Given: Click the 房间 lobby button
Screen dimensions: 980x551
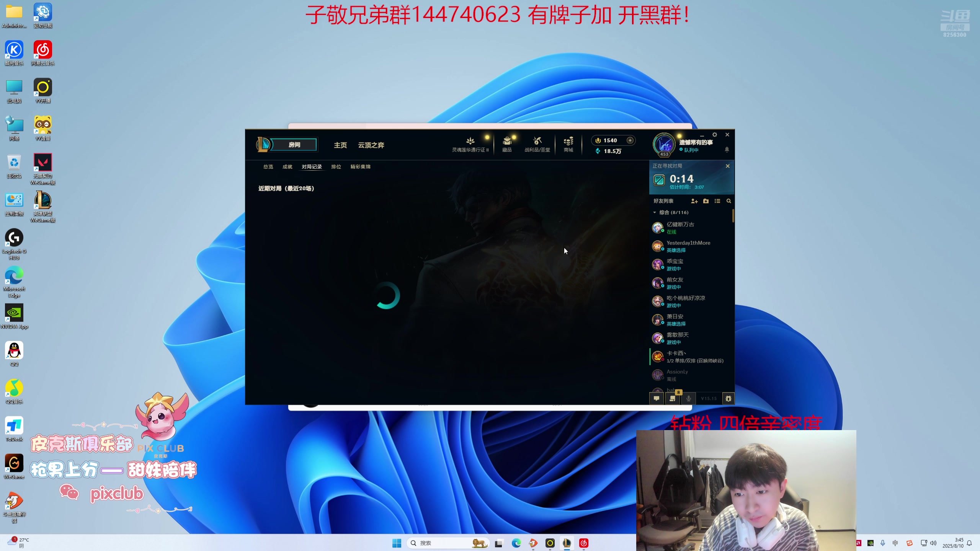Looking at the screenshot, I should (x=294, y=145).
